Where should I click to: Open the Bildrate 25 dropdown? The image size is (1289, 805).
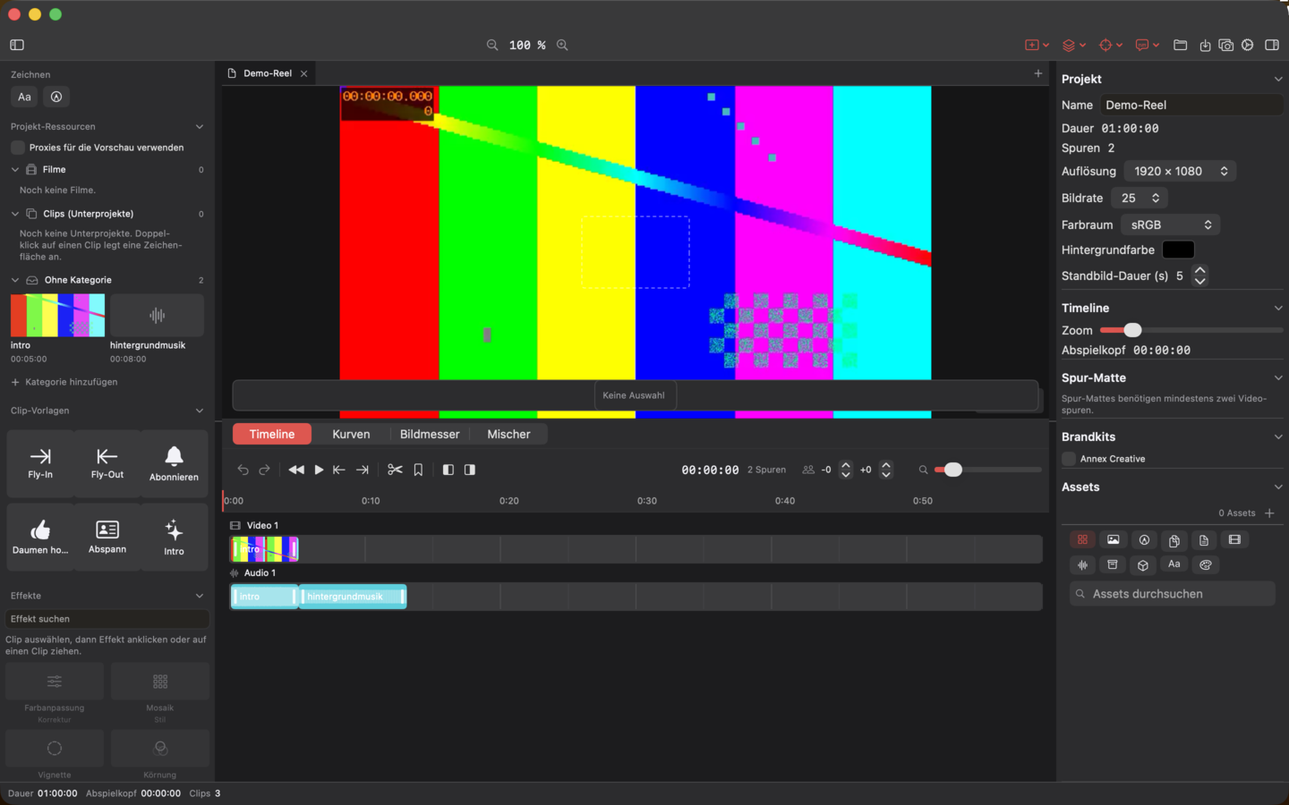(1140, 198)
